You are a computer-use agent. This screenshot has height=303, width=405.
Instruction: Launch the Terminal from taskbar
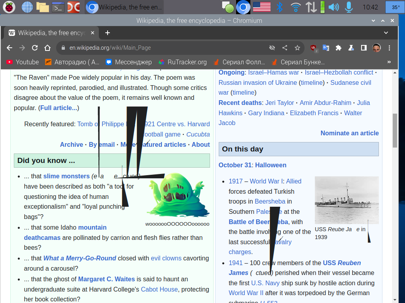[58, 7]
